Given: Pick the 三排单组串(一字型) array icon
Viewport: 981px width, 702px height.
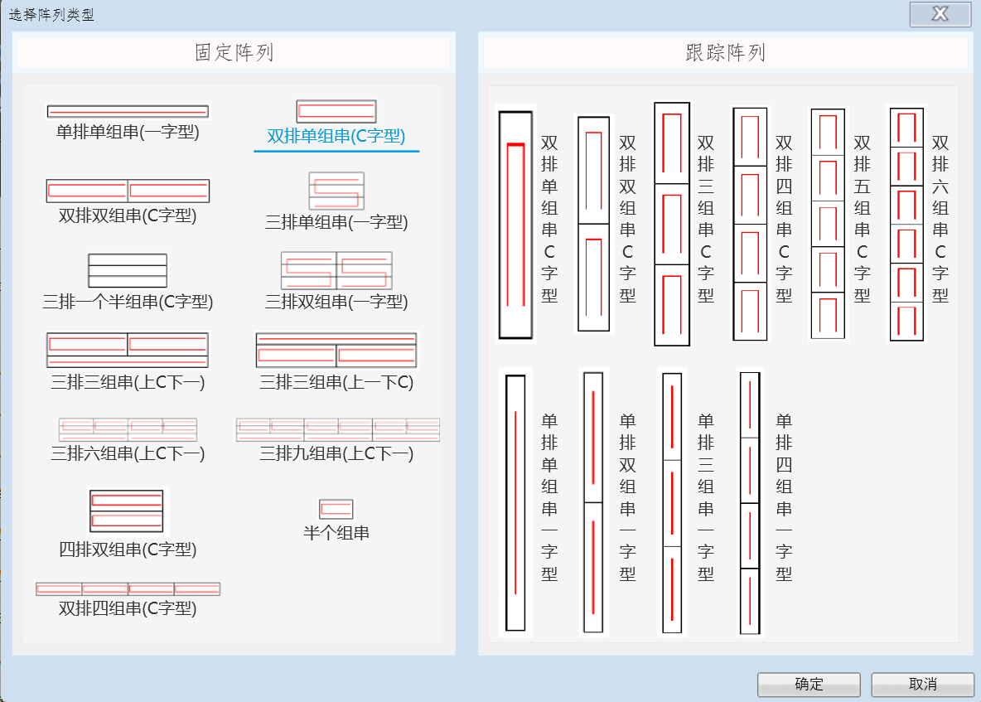Looking at the screenshot, I should point(336,191).
